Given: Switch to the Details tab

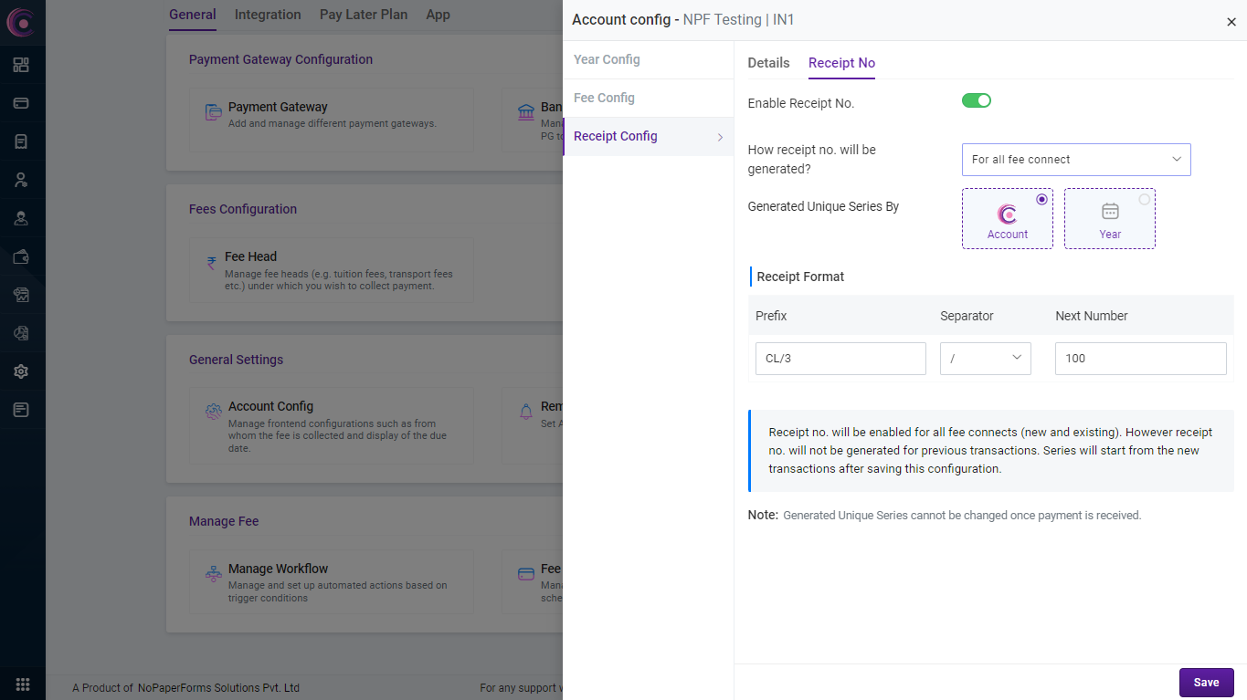Looking at the screenshot, I should pos(768,63).
